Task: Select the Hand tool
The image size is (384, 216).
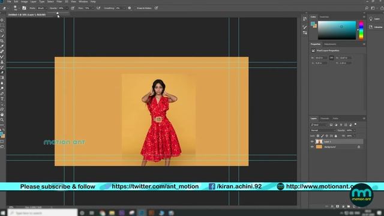Action: pos(2,115)
